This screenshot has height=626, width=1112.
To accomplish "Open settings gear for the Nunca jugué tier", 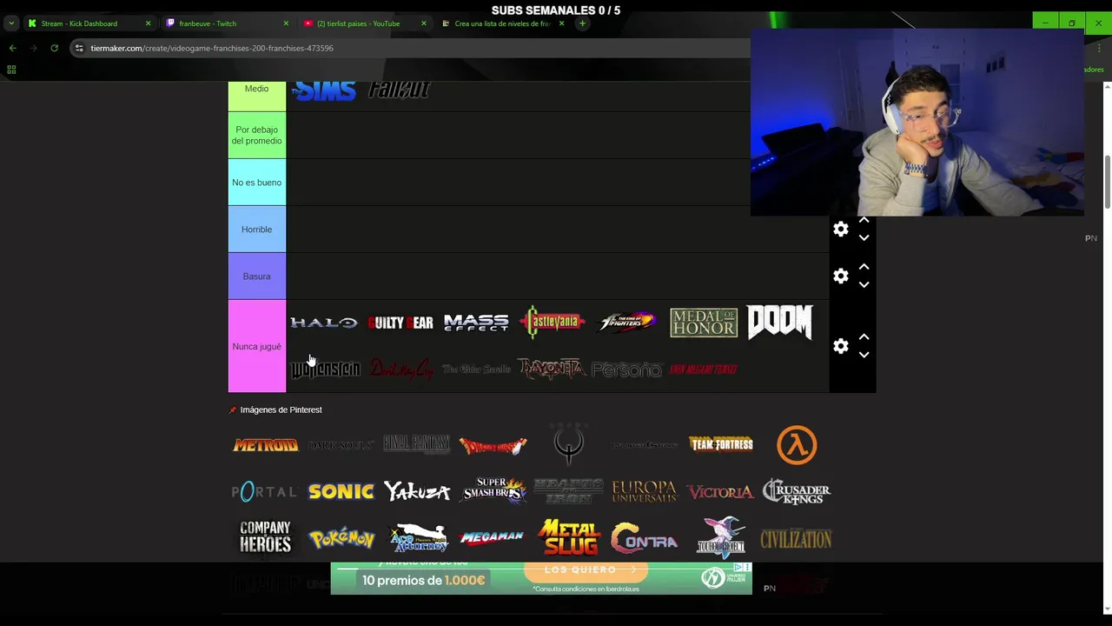I will click(840, 347).
